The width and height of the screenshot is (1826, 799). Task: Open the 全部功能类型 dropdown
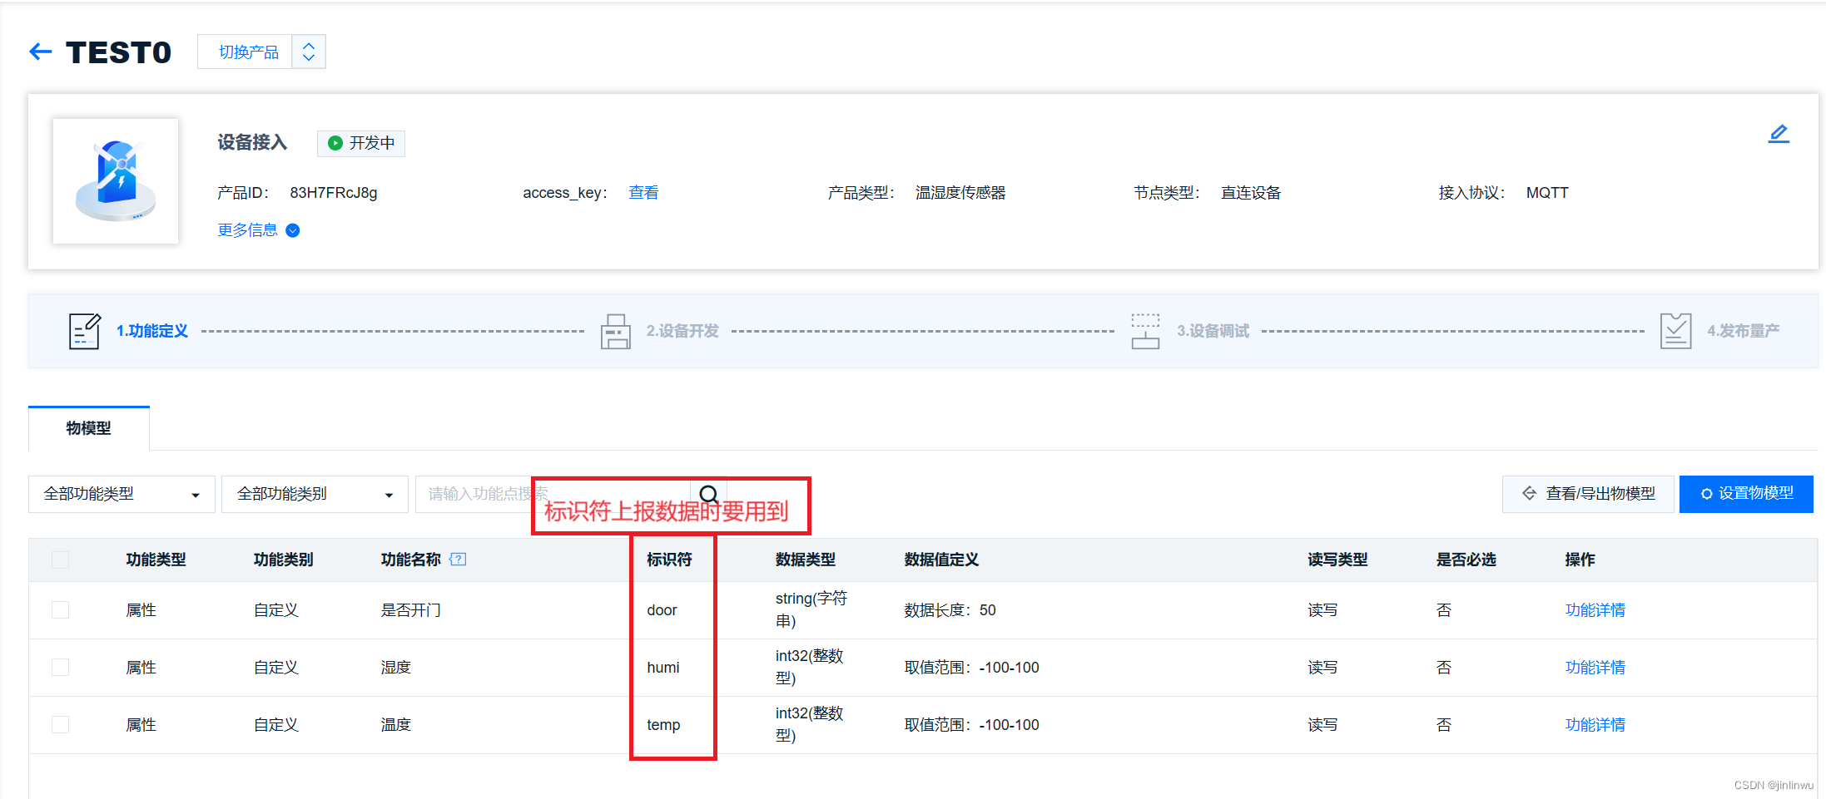point(121,493)
